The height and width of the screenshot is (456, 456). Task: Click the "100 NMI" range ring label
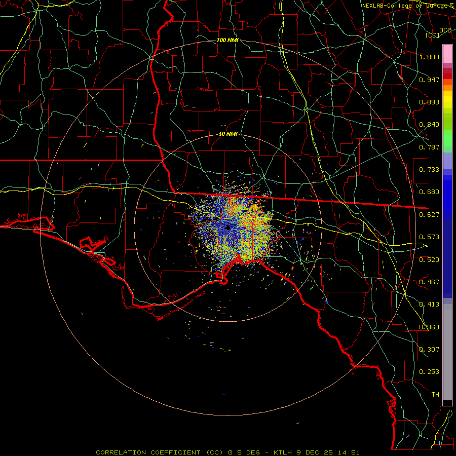coord(227,40)
